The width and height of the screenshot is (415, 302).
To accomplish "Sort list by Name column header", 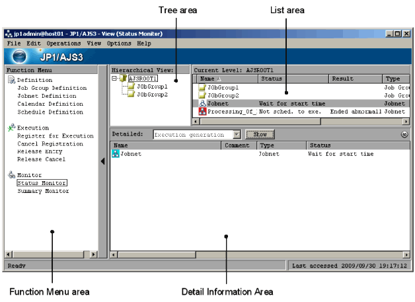I will (227, 79).
